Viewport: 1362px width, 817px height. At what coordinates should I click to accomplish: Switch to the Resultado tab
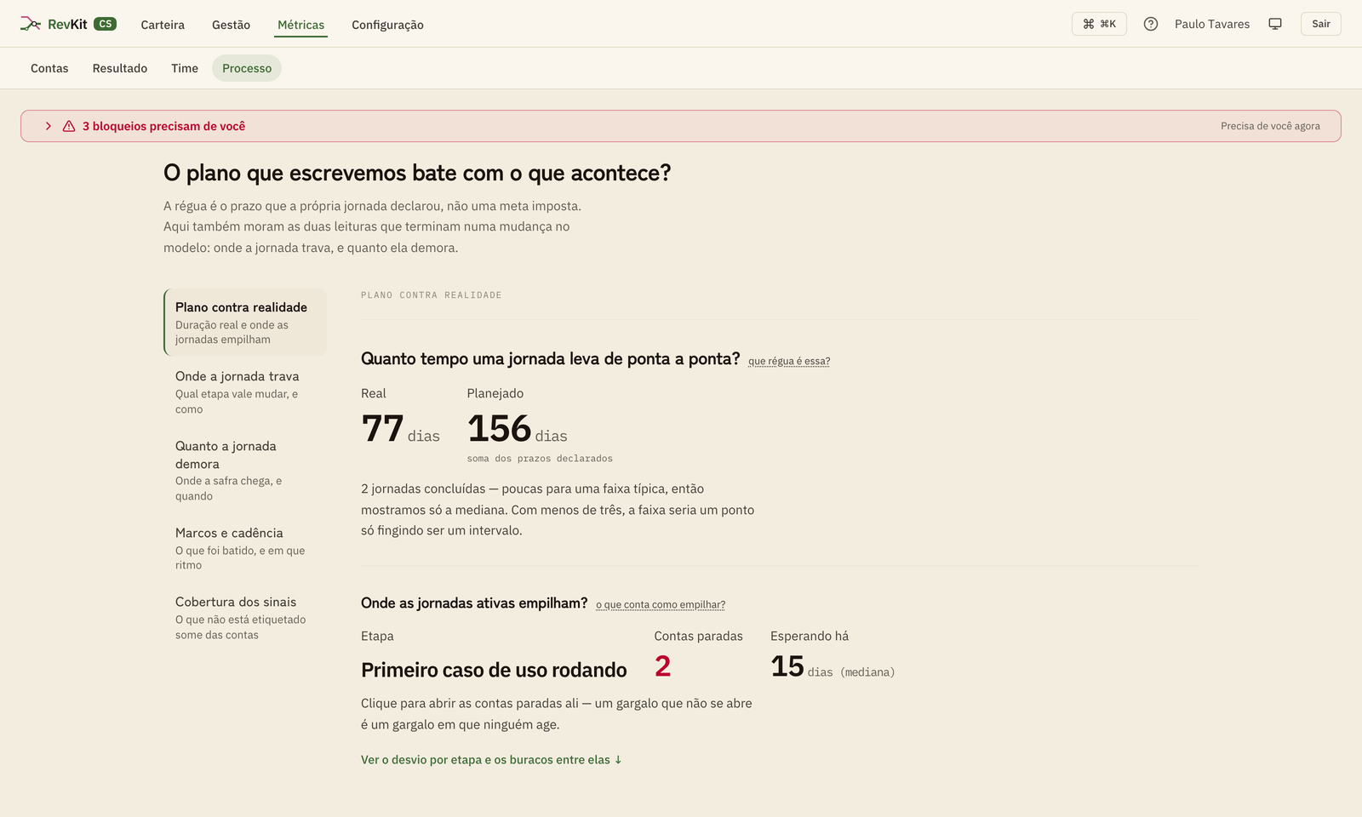120,68
